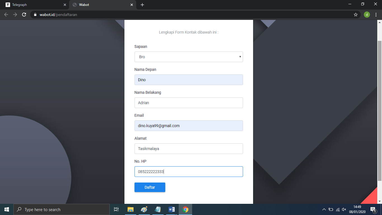Click the scrollbar down arrow
Image resolution: width=382 pixels, height=215 pixels.
(x=379, y=201)
